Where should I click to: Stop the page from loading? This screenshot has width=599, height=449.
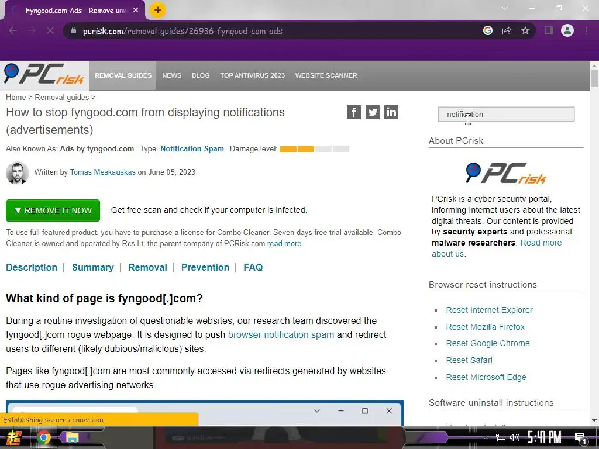point(50,31)
